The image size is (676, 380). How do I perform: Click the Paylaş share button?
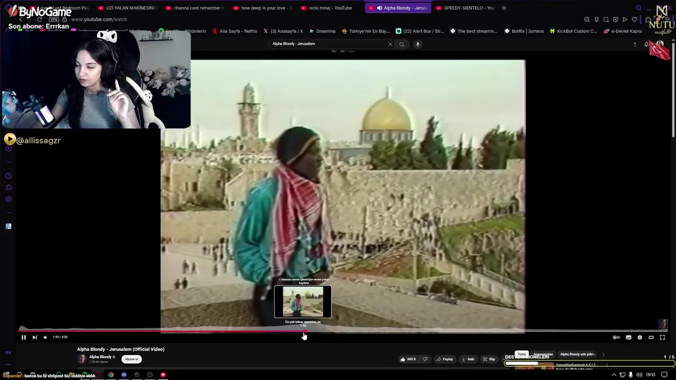[445, 359]
